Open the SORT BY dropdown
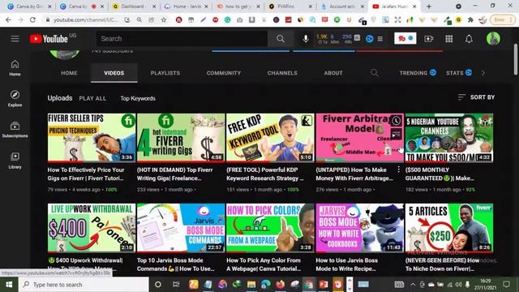Image resolution: width=519 pixels, height=292 pixels. click(x=476, y=97)
